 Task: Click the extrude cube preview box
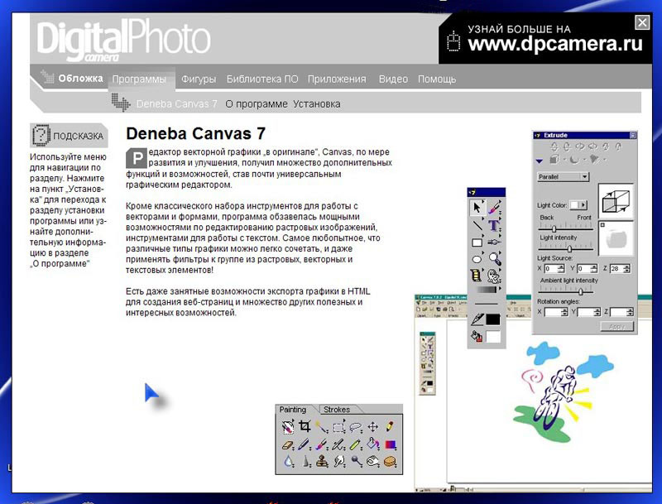click(x=616, y=200)
